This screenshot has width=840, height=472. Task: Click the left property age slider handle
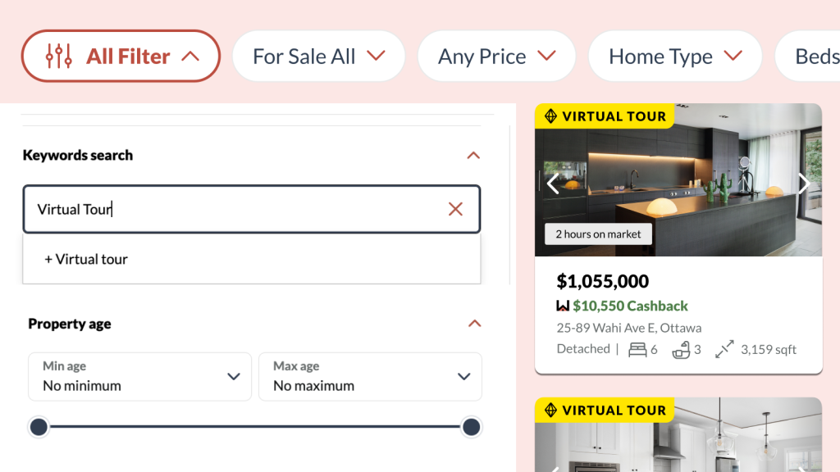coord(39,427)
